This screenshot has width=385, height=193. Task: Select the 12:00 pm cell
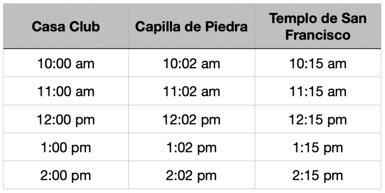(66, 119)
